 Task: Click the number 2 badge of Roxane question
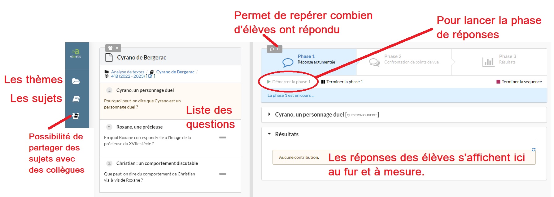click(109, 127)
